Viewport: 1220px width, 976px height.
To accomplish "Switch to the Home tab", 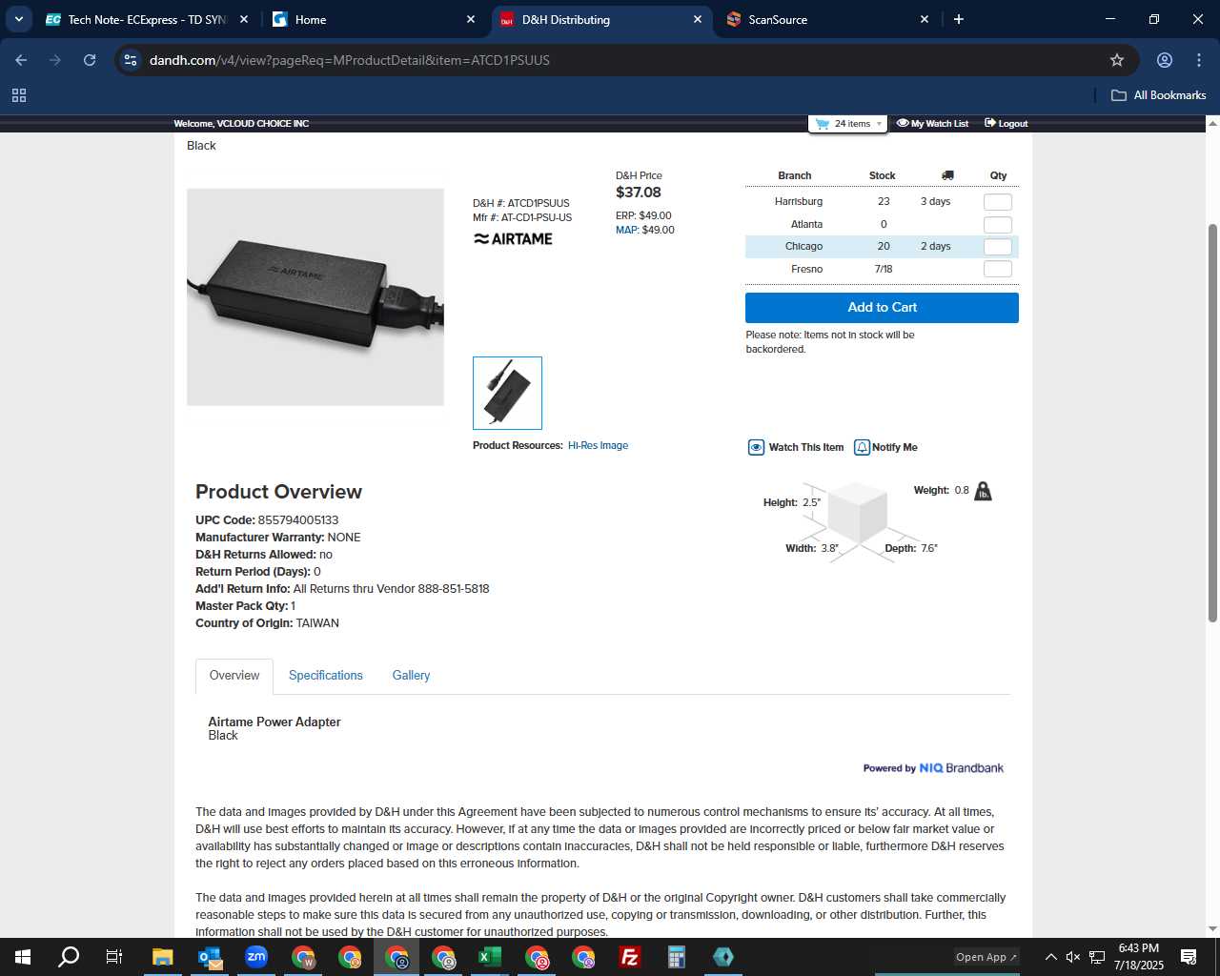I will [x=374, y=19].
